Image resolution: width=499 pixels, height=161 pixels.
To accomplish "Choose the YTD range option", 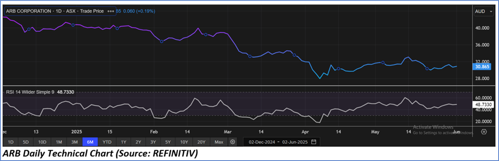I will (x=107, y=142).
